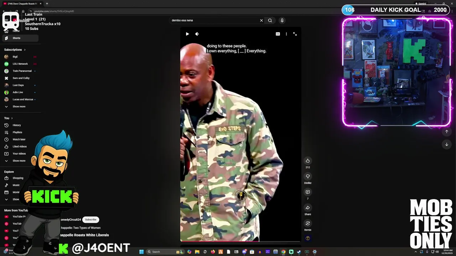Expand the Subscriptions section chevron
456x256 pixels.
tap(25, 50)
